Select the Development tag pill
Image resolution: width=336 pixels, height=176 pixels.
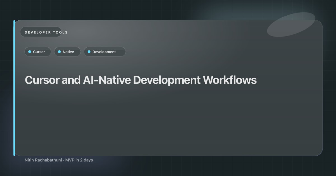[x=105, y=52]
